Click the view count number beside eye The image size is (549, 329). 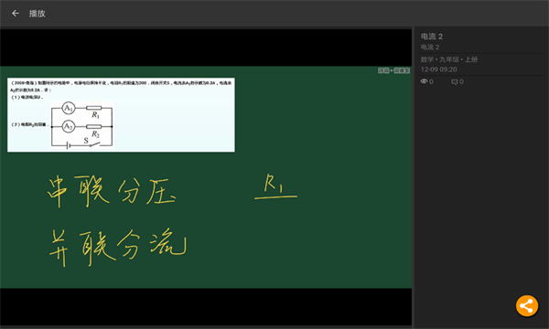(431, 82)
